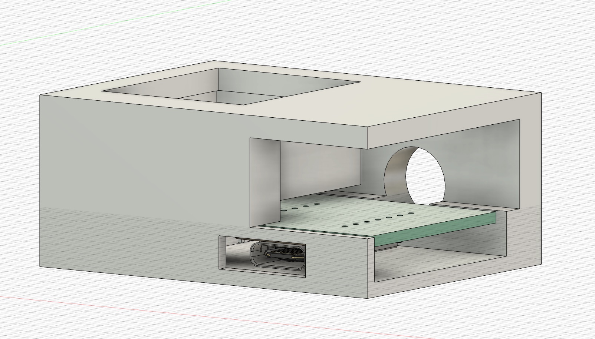595x339 pixels.
Task: Select the rectangular USB port cutout frame
Action: (x=223, y=255)
